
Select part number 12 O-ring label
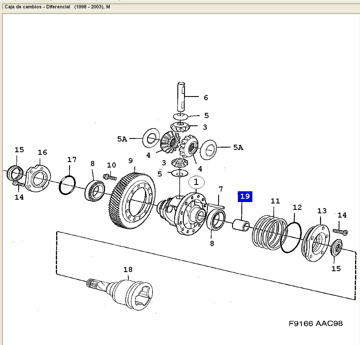pyautogui.click(x=297, y=207)
